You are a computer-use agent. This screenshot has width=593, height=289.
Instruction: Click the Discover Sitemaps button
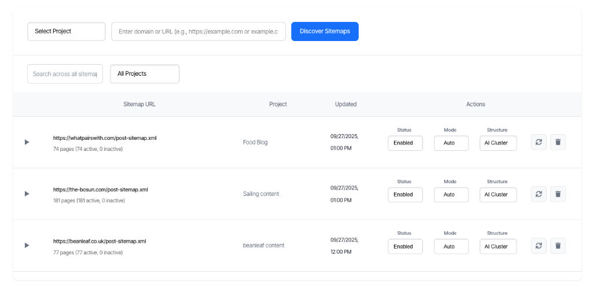point(325,31)
